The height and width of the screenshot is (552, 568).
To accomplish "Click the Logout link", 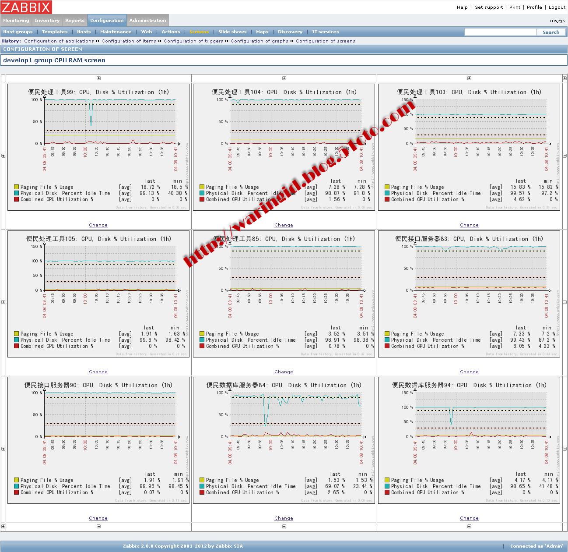I will point(557,7).
